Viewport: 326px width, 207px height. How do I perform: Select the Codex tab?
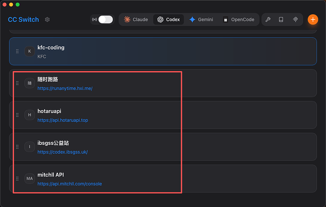[169, 20]
